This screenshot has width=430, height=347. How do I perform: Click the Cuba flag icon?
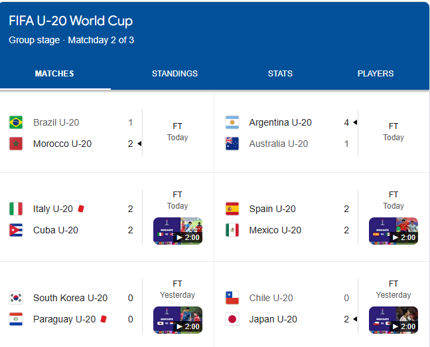point(16,231)
